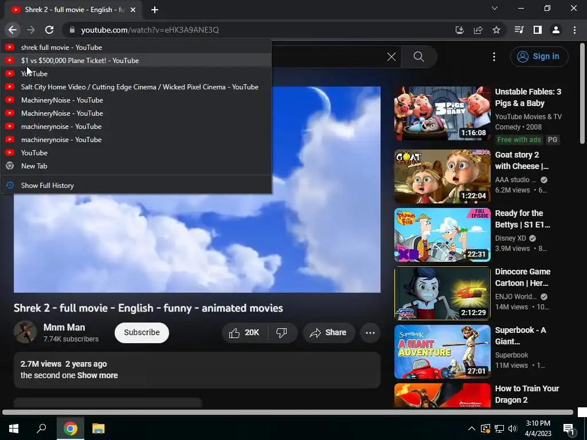Click the dislike thumbs down button
This screenshot has width=587, height=440.
[x=282, y=333]
